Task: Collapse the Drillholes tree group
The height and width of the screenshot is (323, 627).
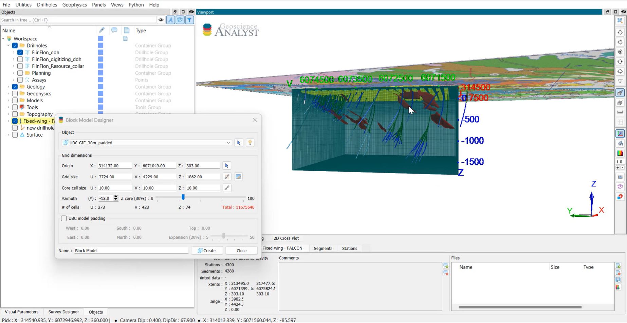Action: [8, 46]
